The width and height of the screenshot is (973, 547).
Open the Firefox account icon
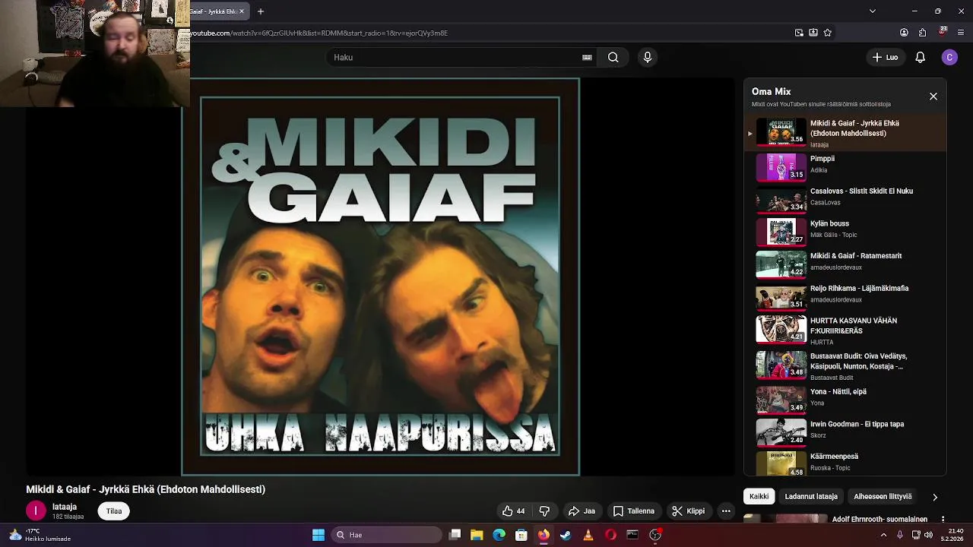(904, 33)
